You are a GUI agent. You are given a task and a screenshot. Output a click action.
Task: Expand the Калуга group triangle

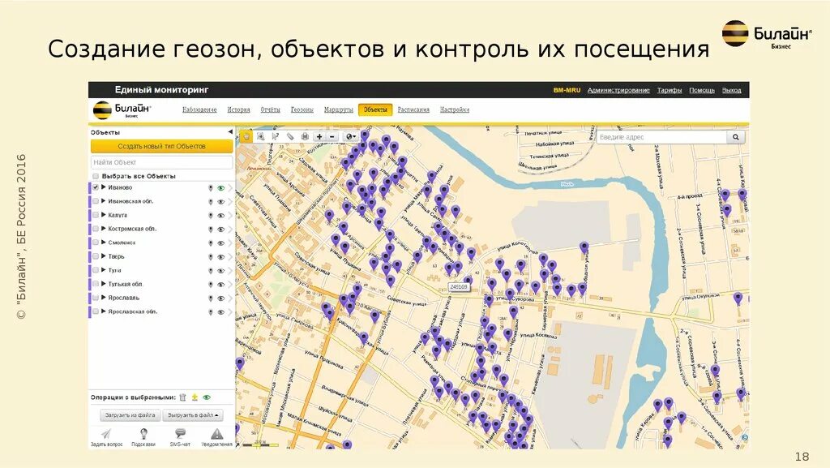(104, 215)
